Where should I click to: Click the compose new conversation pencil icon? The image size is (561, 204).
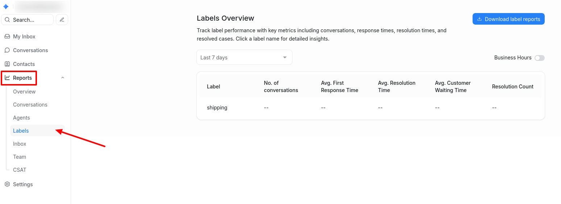[62, 20]
